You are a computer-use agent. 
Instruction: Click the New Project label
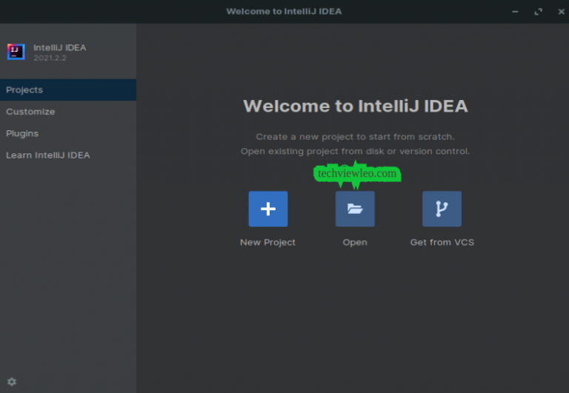coord(267,242)
